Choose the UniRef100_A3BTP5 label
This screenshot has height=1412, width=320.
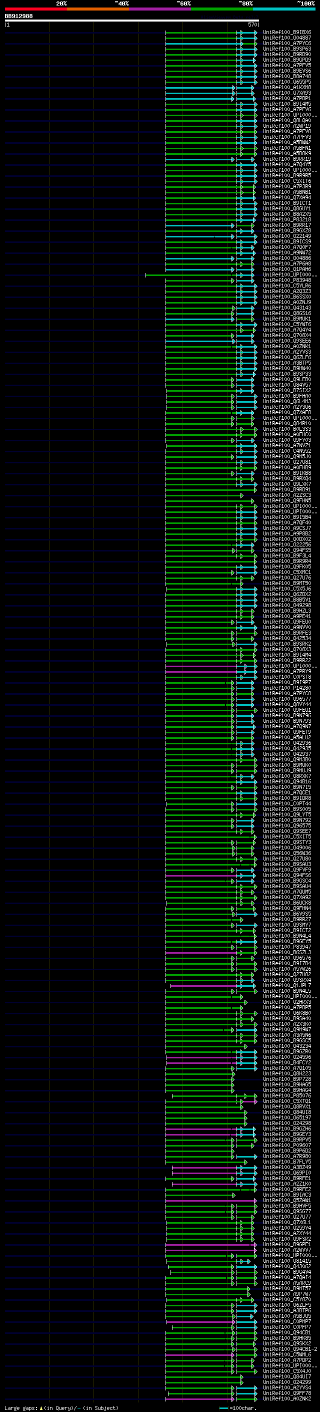(x=286, y=363)
